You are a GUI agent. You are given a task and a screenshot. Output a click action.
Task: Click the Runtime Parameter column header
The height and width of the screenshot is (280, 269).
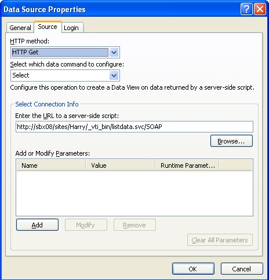click(187, 165)
